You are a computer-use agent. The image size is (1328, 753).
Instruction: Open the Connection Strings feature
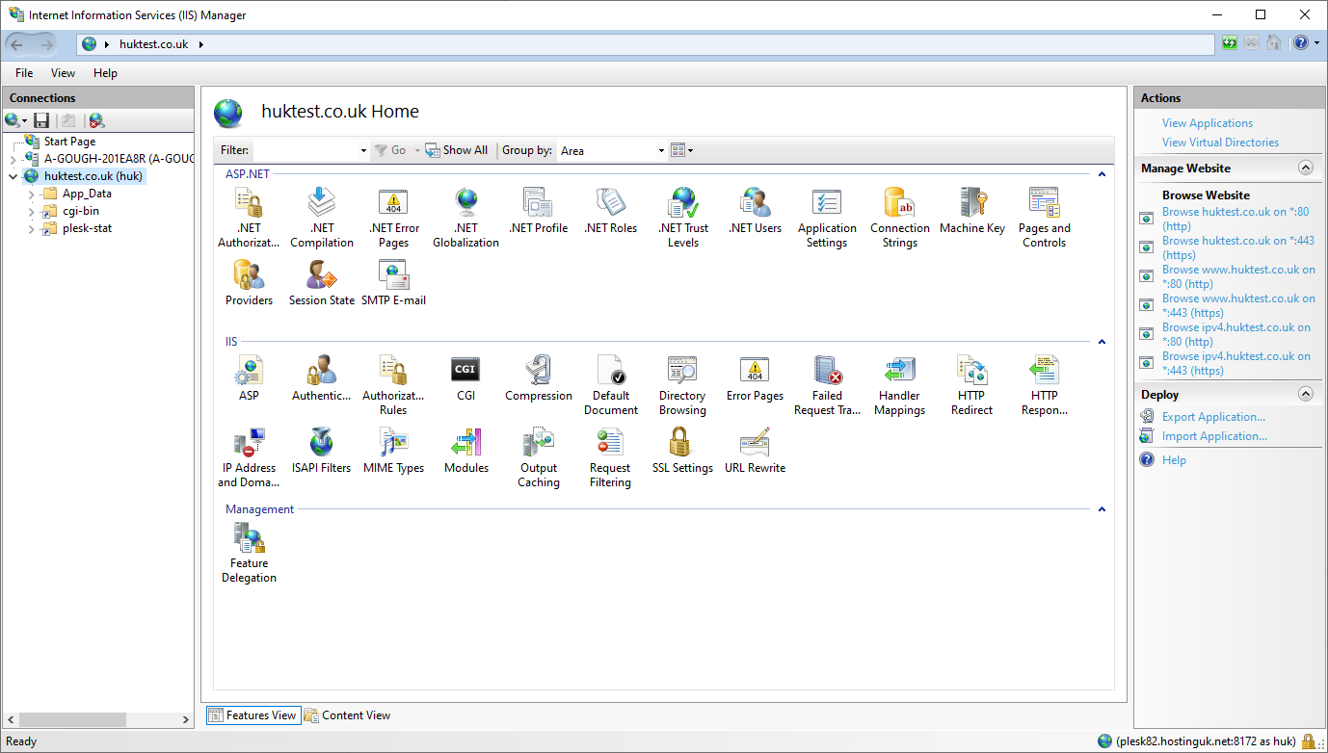tap(900, 218)
